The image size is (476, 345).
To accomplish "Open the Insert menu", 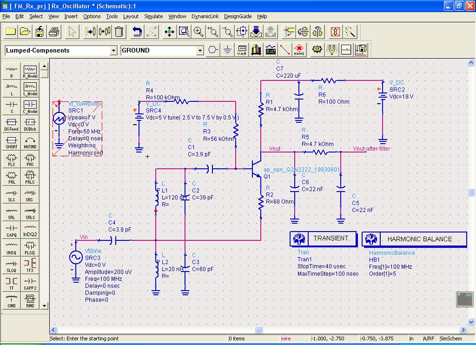I will tap(71, 16).
